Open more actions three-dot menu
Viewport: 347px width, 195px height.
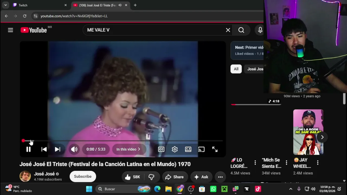(220, 177)
